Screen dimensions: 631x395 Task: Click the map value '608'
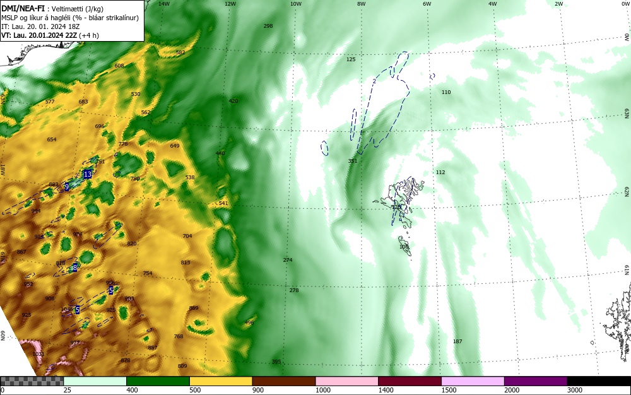point(119,66)
